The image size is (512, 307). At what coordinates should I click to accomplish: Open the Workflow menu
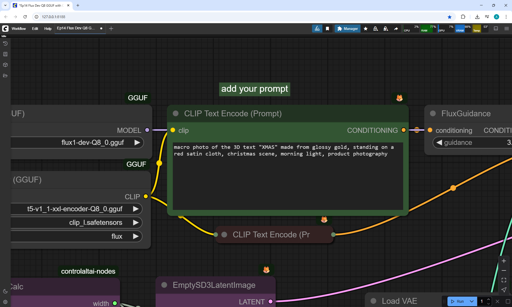pyautogui.click(x=19, y=29)
